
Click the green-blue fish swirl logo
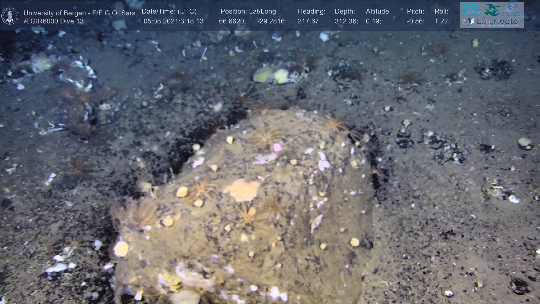[x=492, y=10]
